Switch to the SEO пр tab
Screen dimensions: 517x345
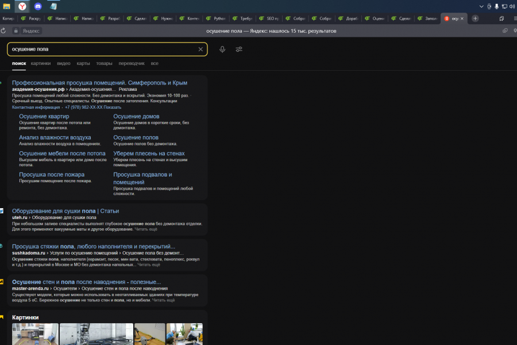269,18
